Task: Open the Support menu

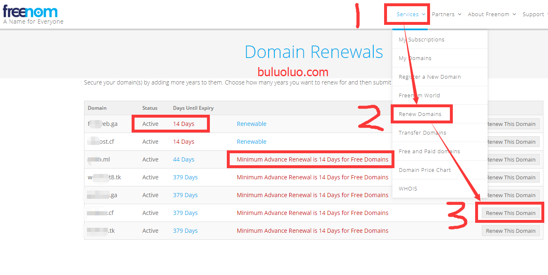Action: tap(535, 14)
